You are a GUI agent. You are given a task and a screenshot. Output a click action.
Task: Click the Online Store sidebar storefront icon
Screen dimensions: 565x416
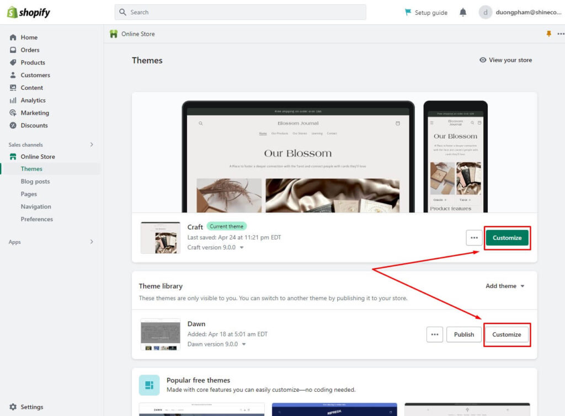click(13, 157)
